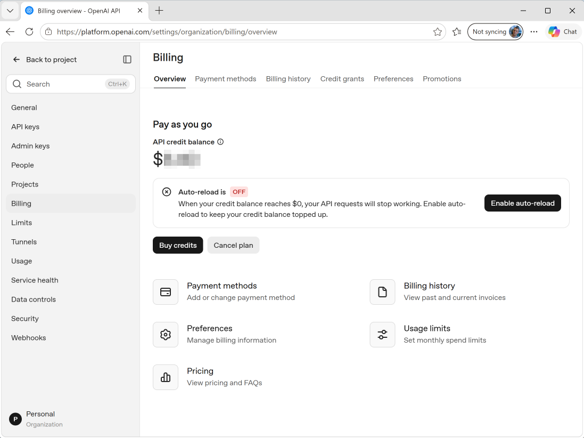
Task: Open Projects in sidebar
Action: click(x=71, y=184)
